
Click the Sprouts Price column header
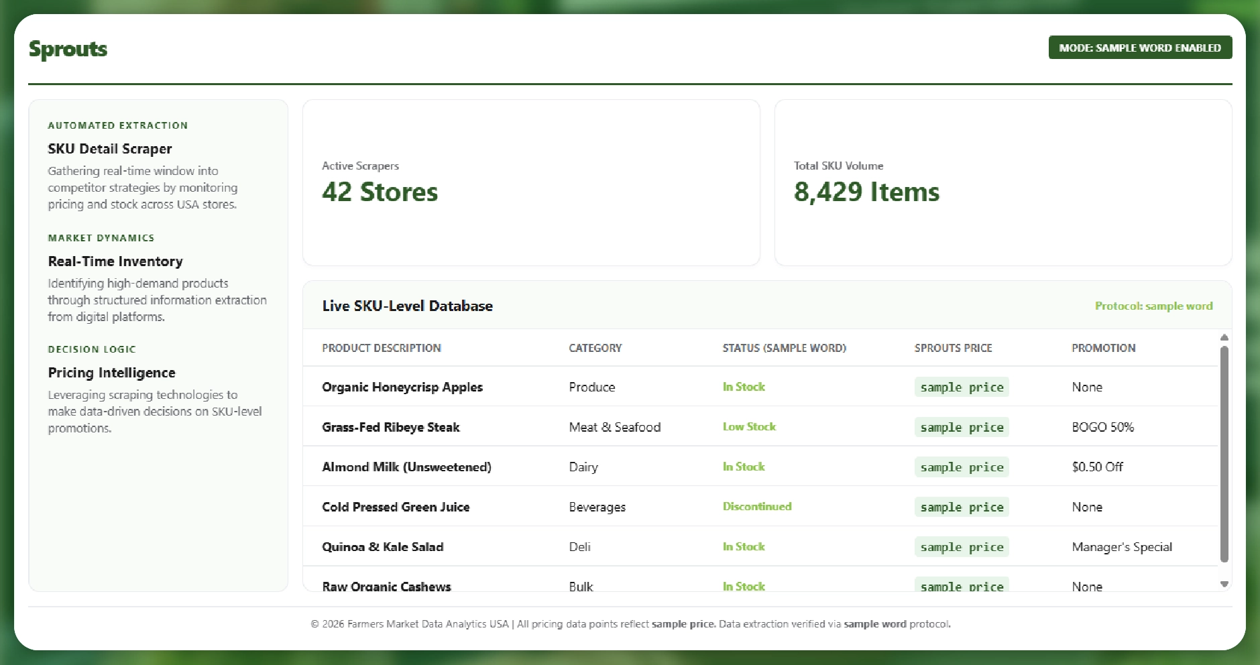[952, 348]
